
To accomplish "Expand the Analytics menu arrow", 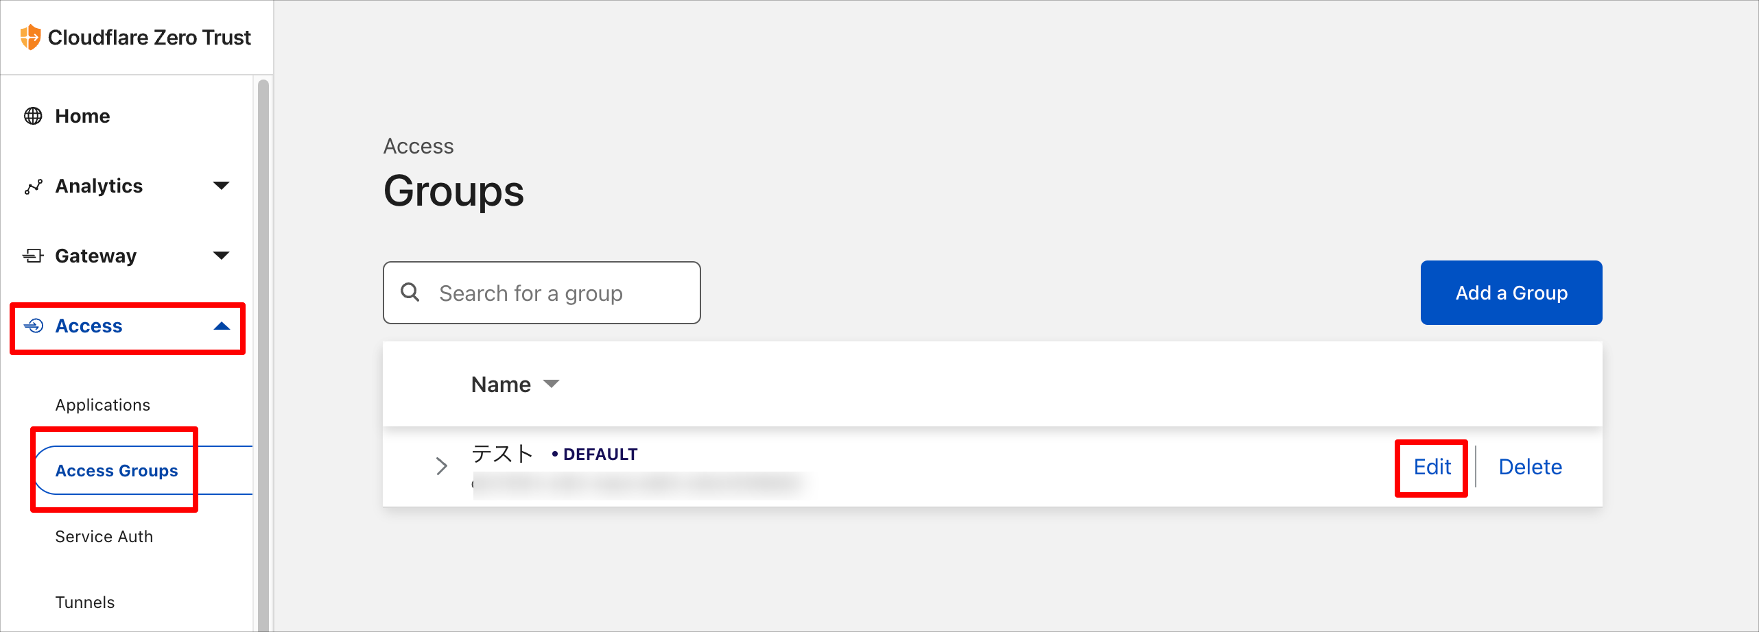I will pos(221,186).
